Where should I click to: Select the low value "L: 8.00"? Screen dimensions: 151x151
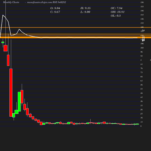tap(85, 12)
